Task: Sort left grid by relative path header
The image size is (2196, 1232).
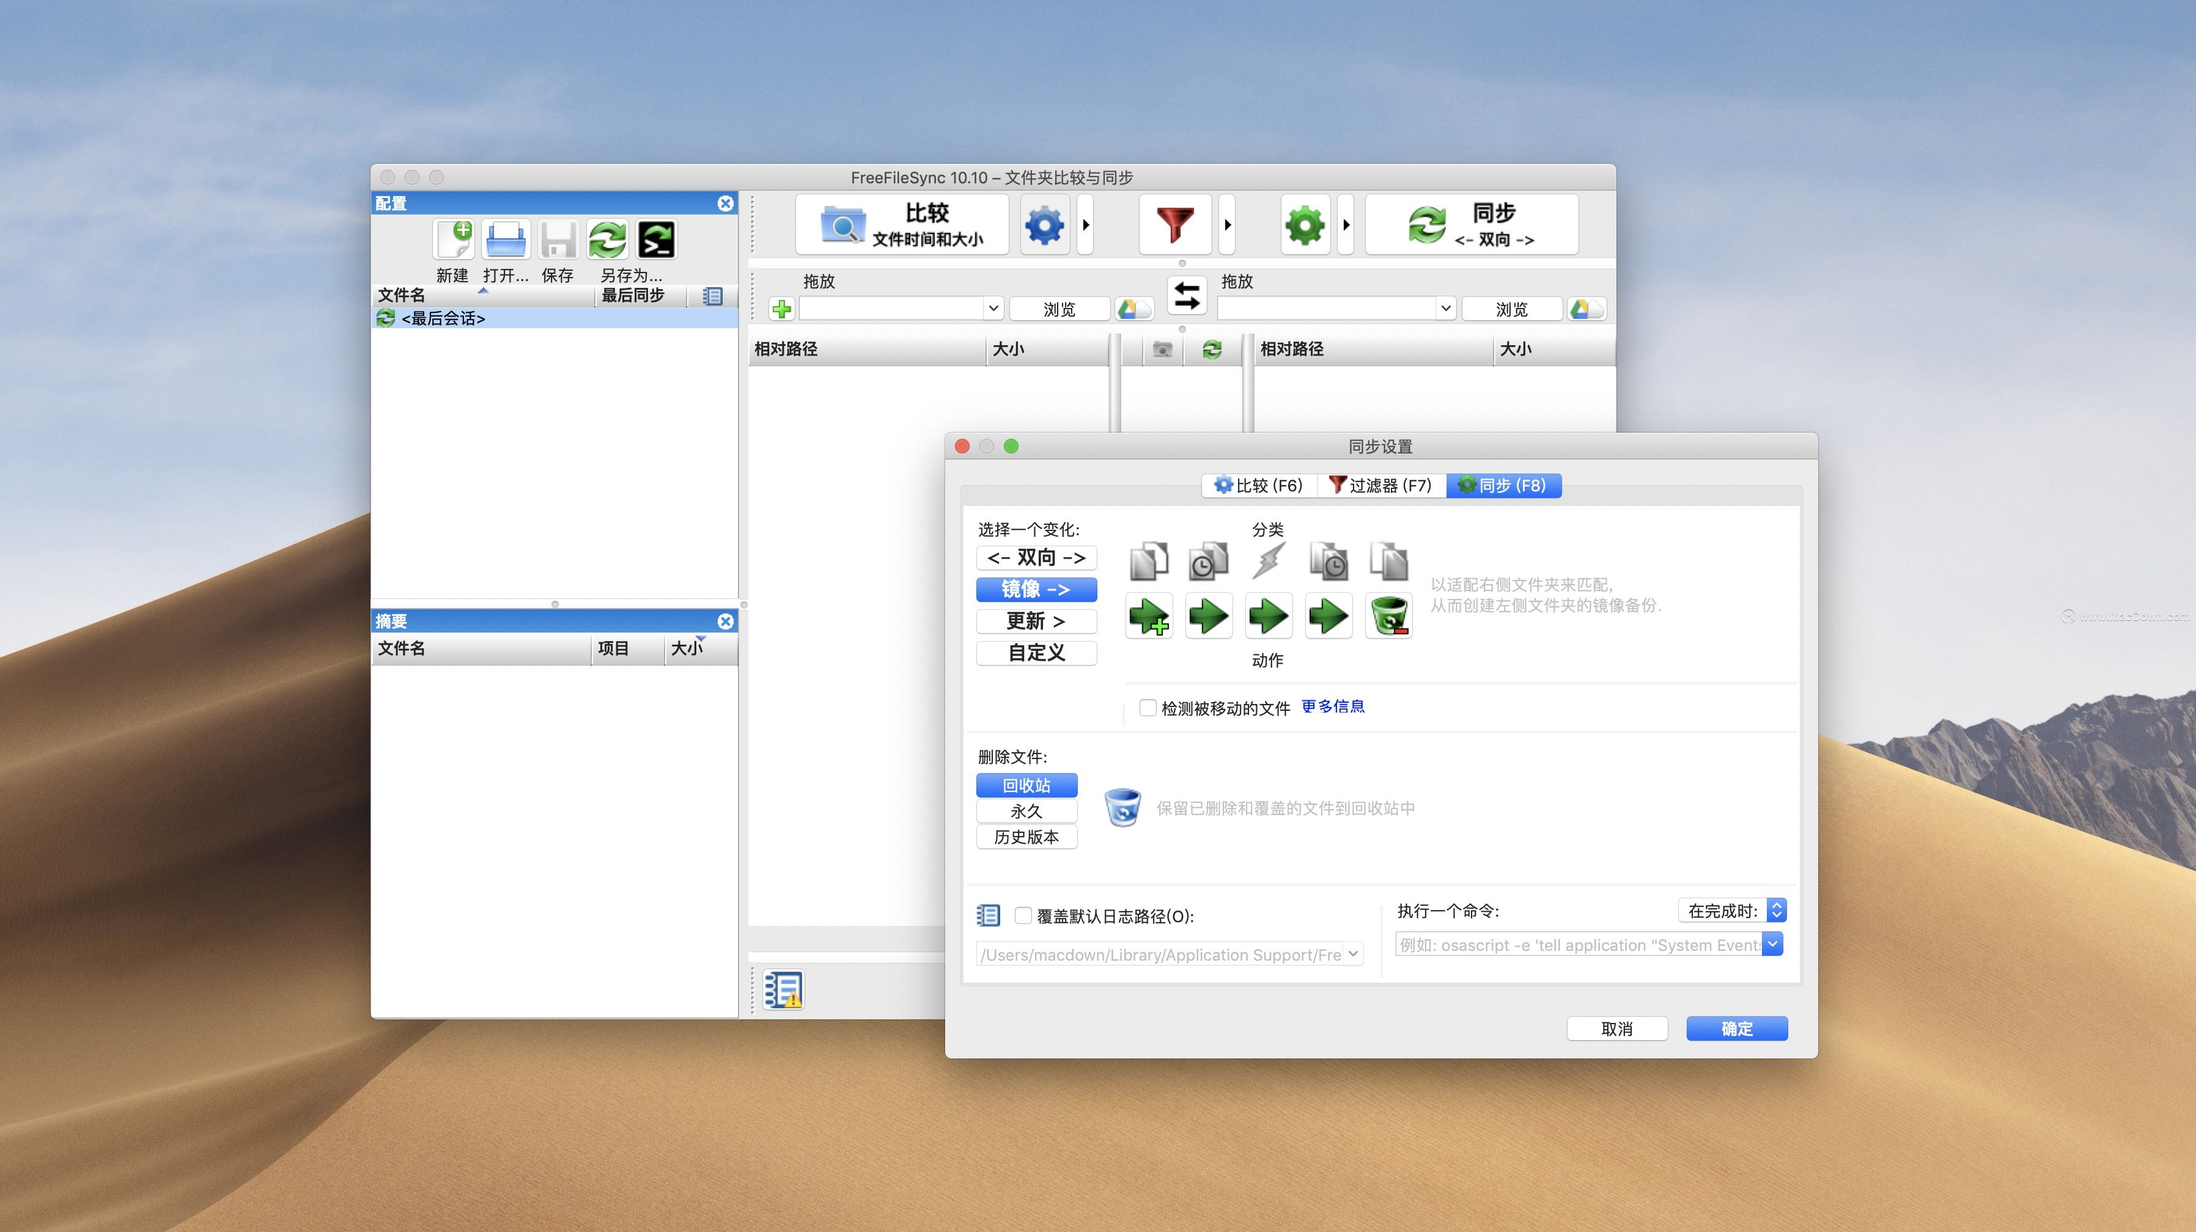Action: pyautogui.click(x=867, y=350)
